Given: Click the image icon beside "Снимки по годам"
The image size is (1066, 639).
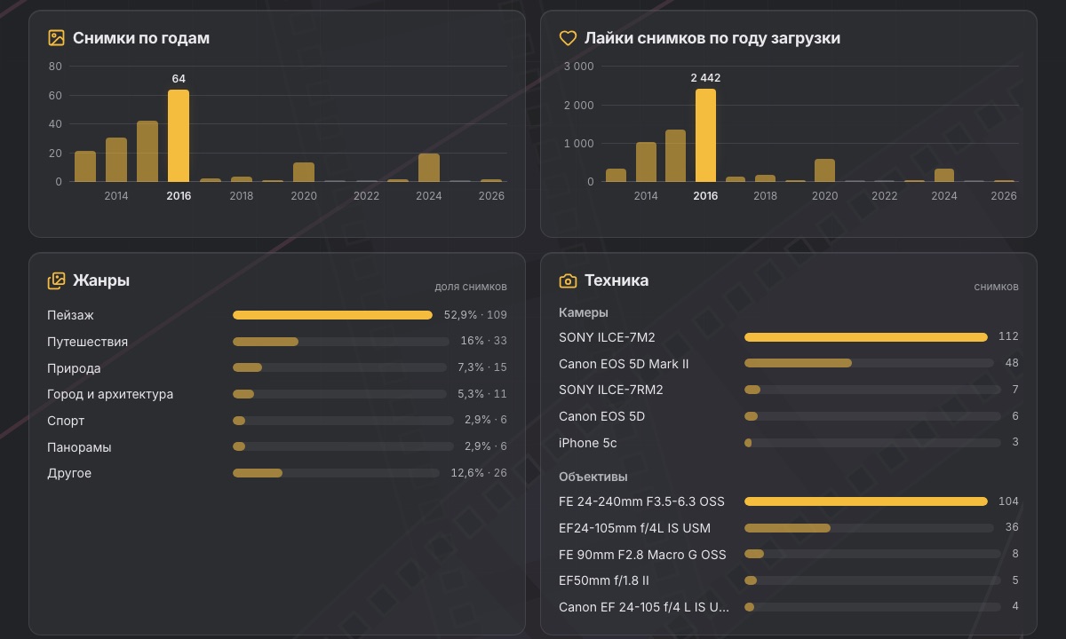Looking at the screenshot, I should (x=56, y=38).
